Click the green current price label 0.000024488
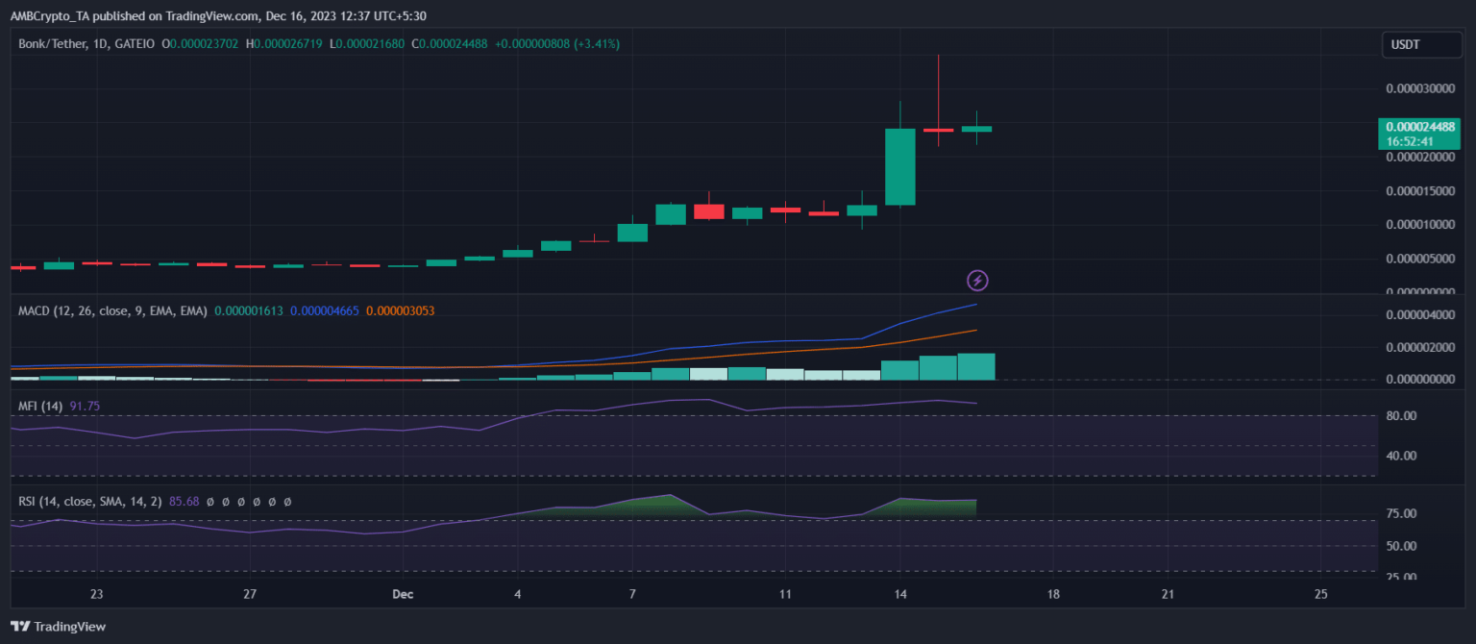 point(1417,127)
